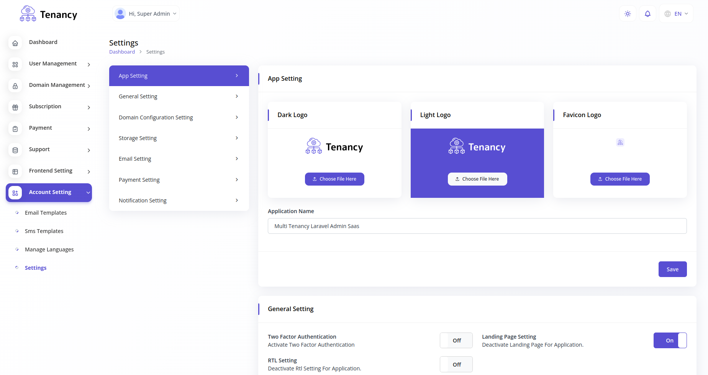708x375 pixels.
Task: Expand Subscription submenu chevron
Action: (89, 108)
